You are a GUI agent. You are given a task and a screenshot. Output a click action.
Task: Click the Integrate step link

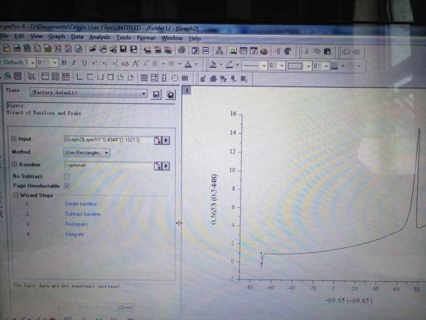point(74,234)
